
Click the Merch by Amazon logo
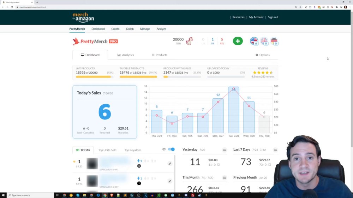point(83,17)
